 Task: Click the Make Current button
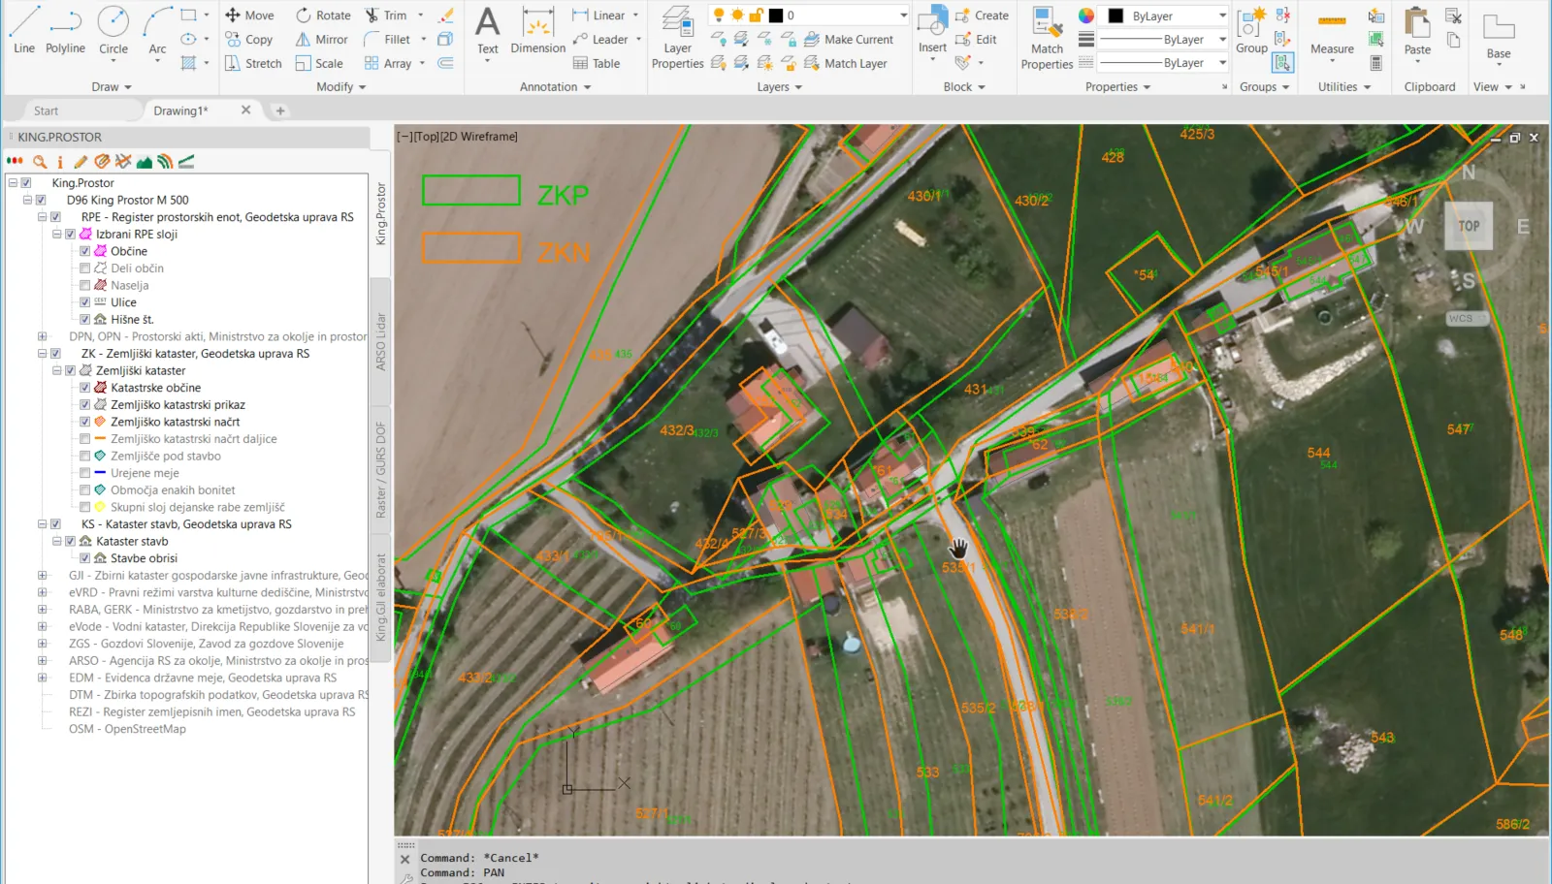coord(849,40)
